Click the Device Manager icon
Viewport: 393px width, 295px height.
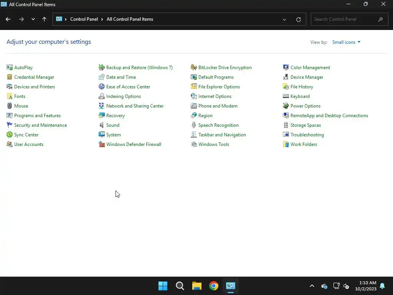pos(286,77)
